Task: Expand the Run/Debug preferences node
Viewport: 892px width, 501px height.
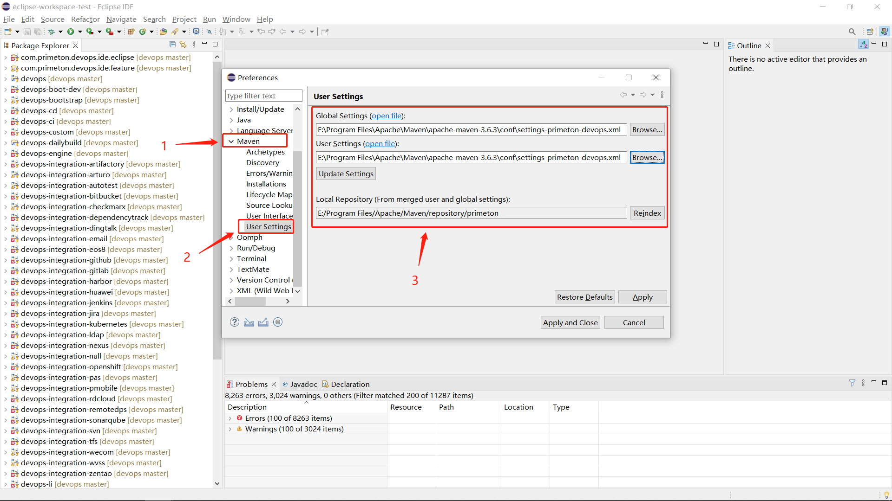Action: [x=231, y=248]
